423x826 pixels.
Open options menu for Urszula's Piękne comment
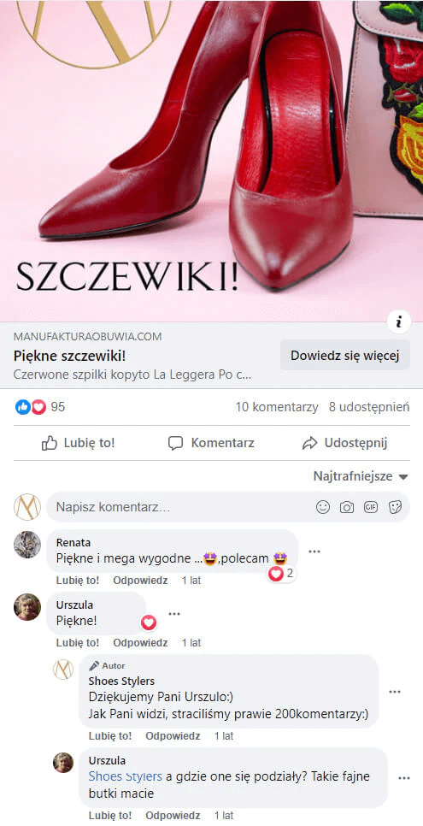coord(173,614)
